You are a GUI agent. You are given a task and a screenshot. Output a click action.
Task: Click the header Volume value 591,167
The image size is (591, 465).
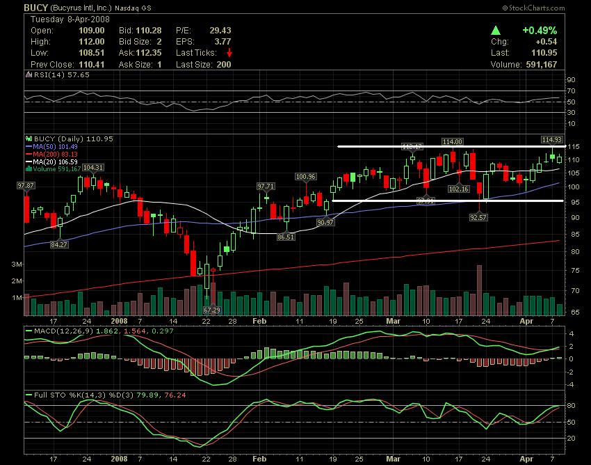(x=542, y=65)
